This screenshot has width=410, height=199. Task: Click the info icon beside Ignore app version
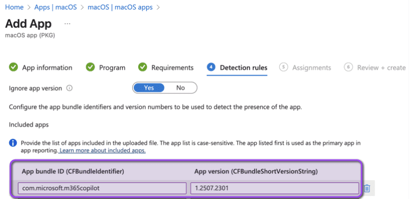[69, 88]
